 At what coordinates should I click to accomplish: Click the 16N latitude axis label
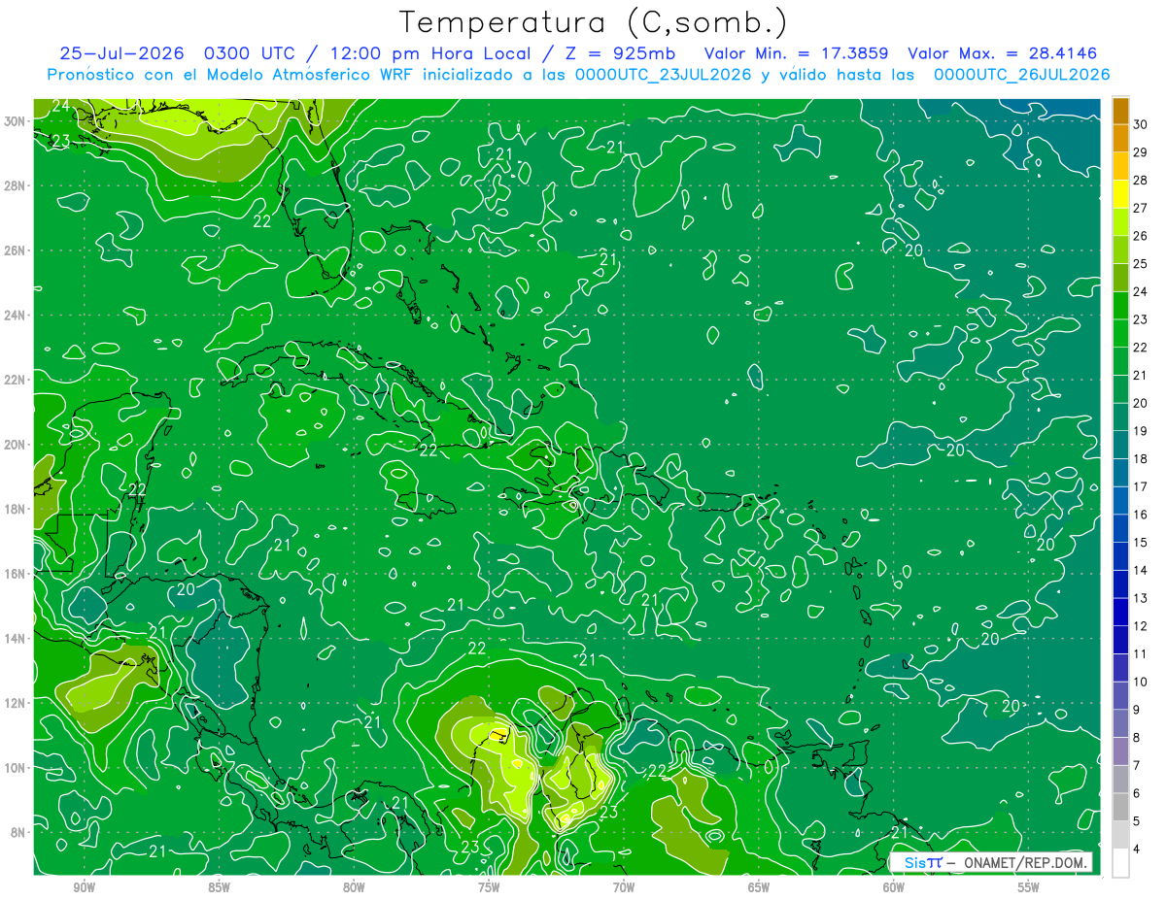click(15, 574)
